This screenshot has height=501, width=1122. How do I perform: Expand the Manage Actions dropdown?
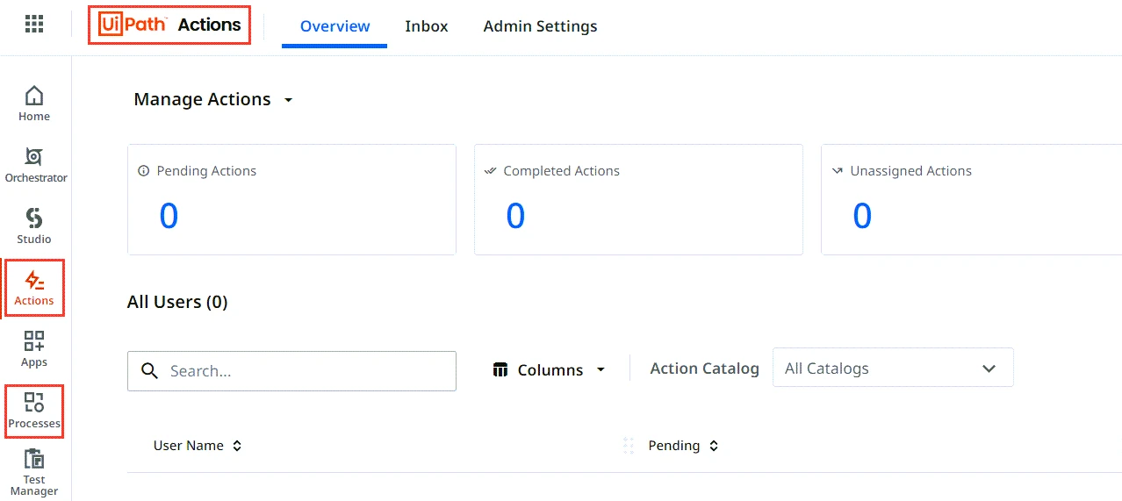pyautogui.click(x=213, y=99)
